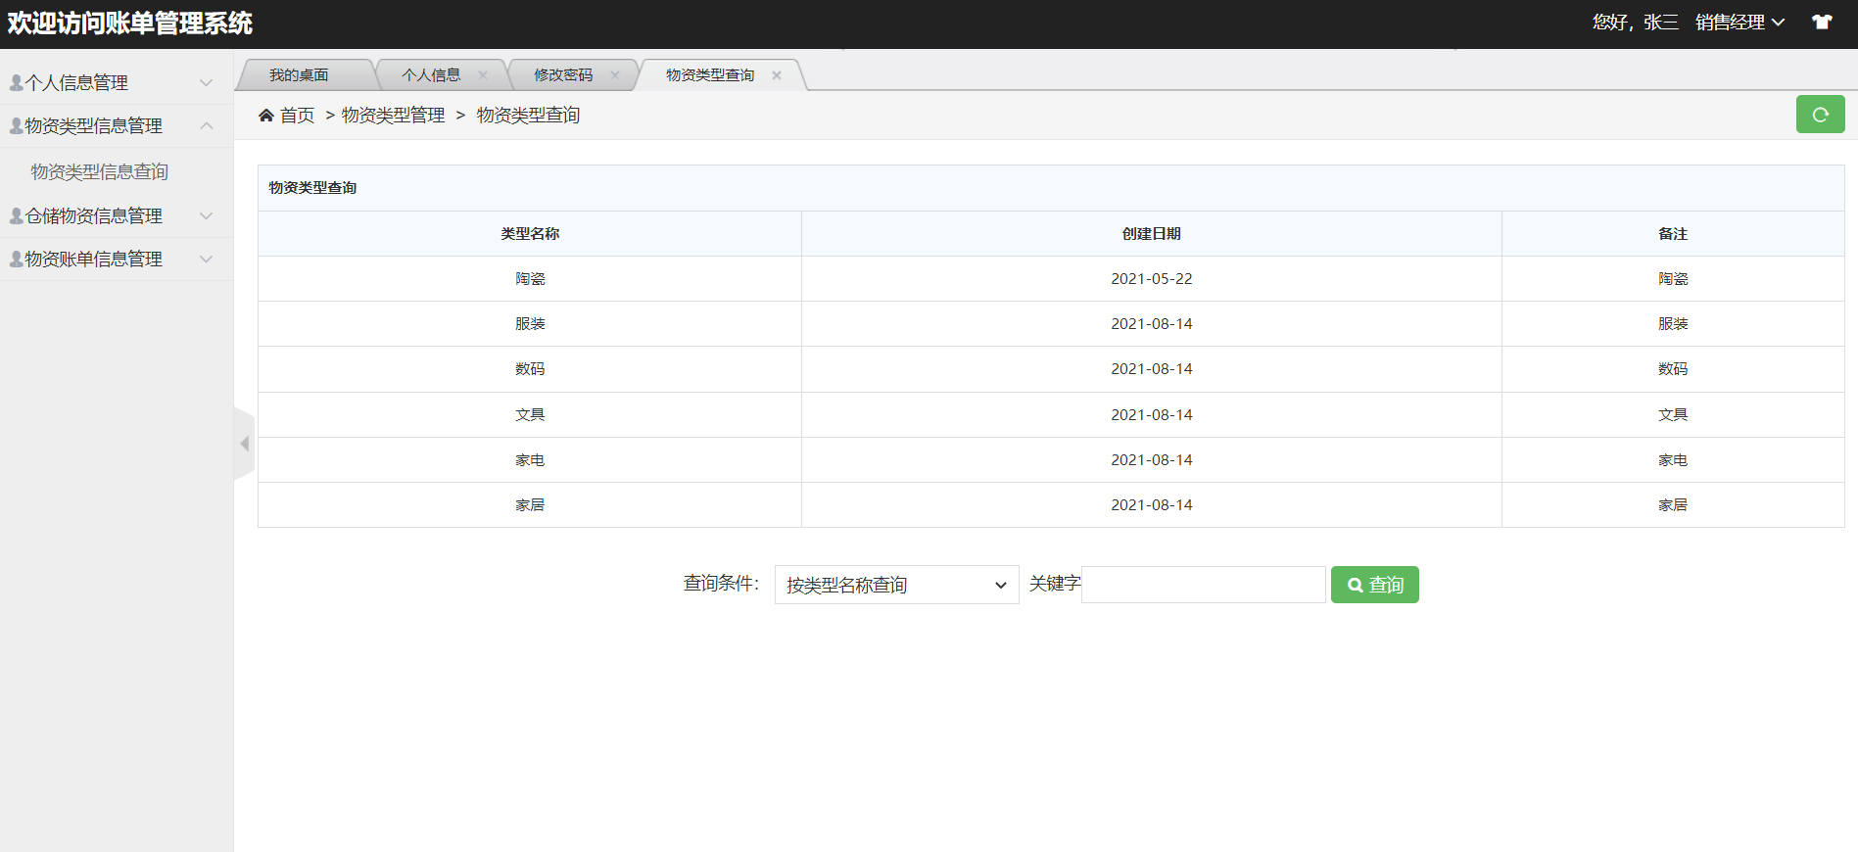Expand 物资账单信息管理 chevron
The width and height of the screenshot is (1858, 852).
click(207, 260)
